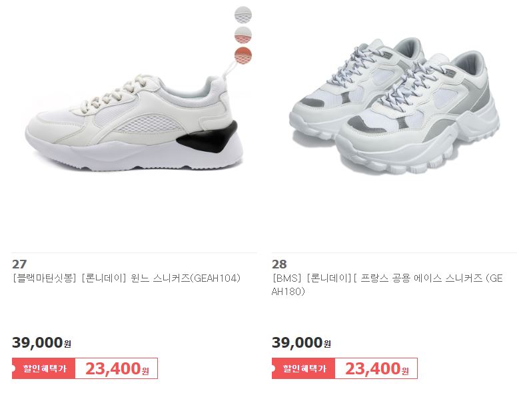Open the chunky gray-white sneakers pair image
The width and height of the screenshot is (525, 393).
click(x=394, y=107)
